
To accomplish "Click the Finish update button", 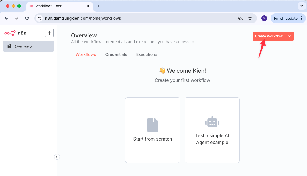I will (286, 18).
